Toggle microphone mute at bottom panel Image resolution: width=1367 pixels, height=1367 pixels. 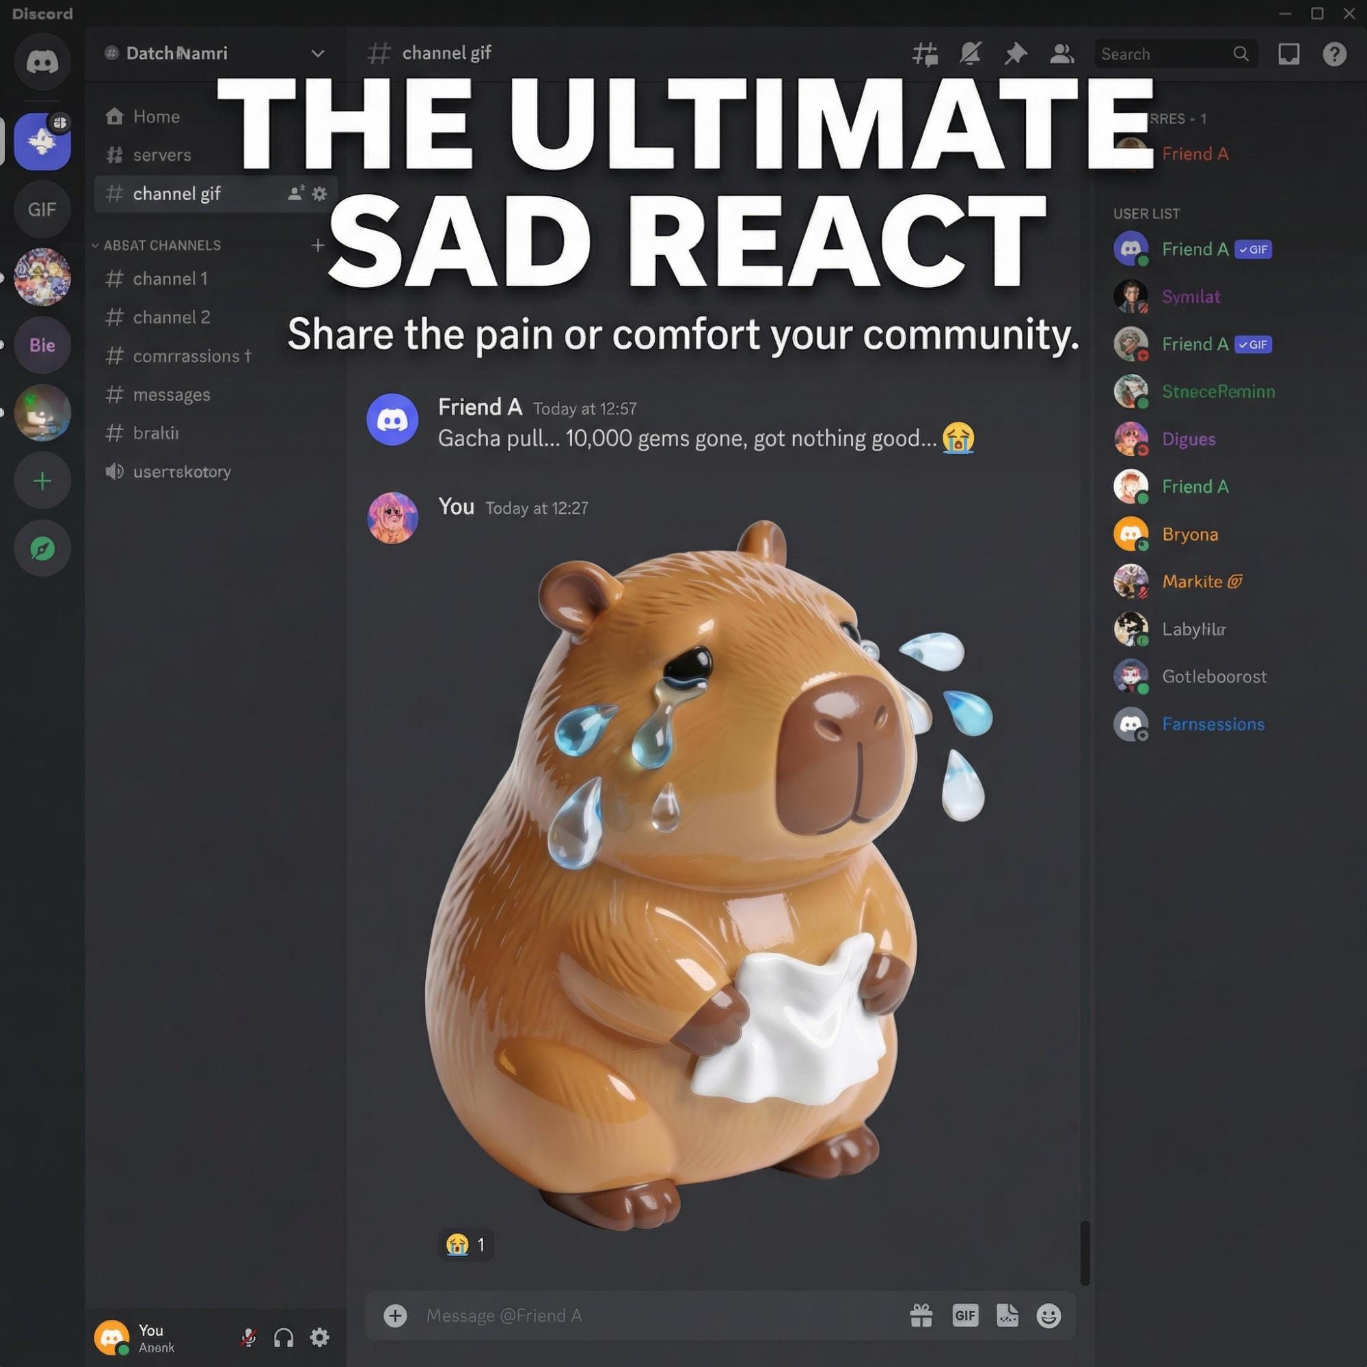tap(248, 1338)
